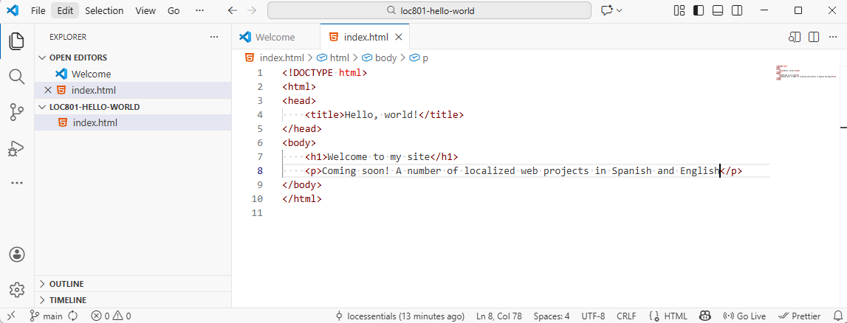The height and width of the screenshot is (323, 847).
Task: Click the Prettier status bar item
Action: click(x=799, y=316)
